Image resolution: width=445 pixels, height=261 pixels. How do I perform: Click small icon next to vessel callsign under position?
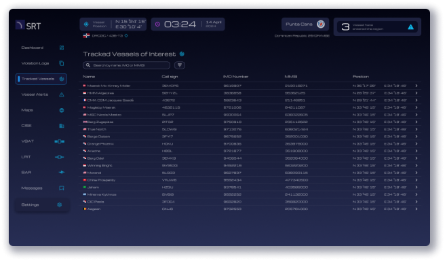tap(126, 35)
